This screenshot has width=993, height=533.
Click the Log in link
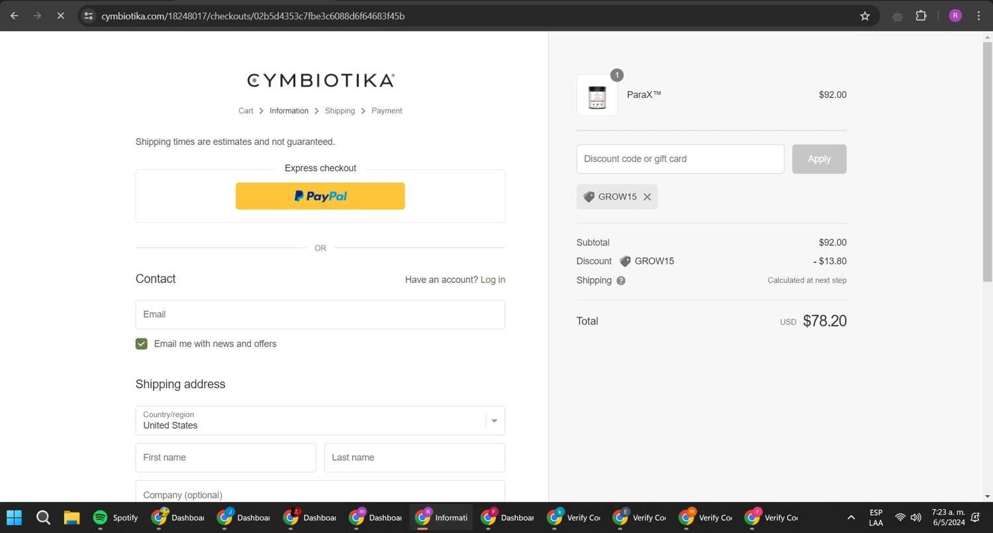(x=493, y=280)
